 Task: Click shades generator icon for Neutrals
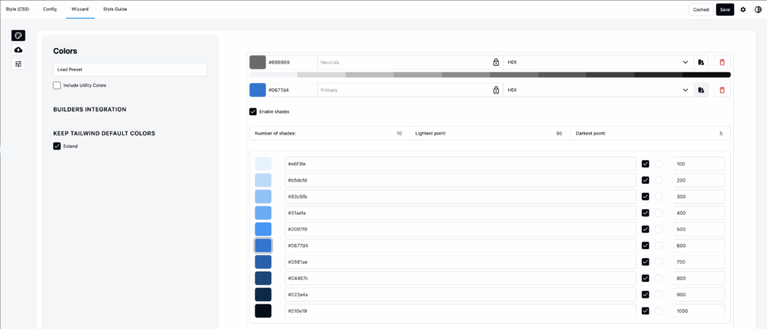click(701, 63)
